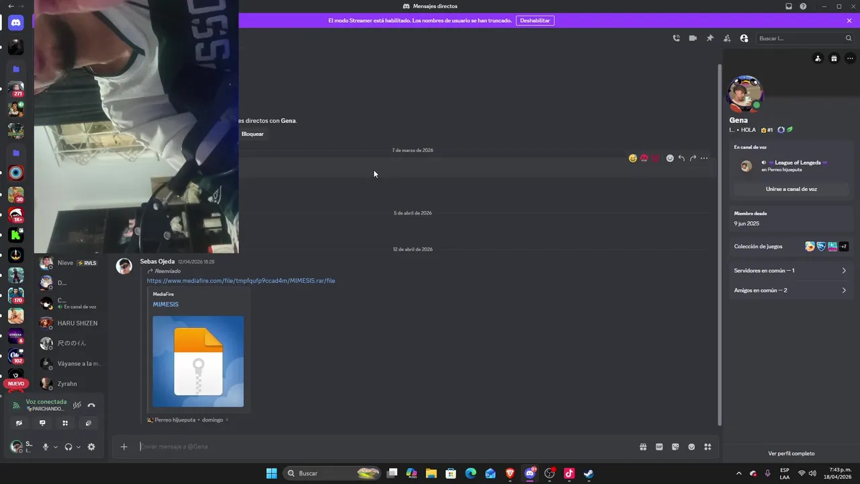This screenshot has width=860, height=484.
Task: Open Gena's profile avatar
Action: pyautogui.click(x=744, y=94)
